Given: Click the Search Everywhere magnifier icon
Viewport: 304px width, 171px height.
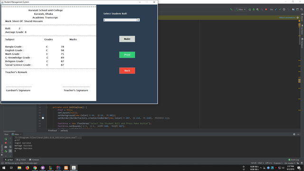Looking at the screenshot, I should click(302, 9).
